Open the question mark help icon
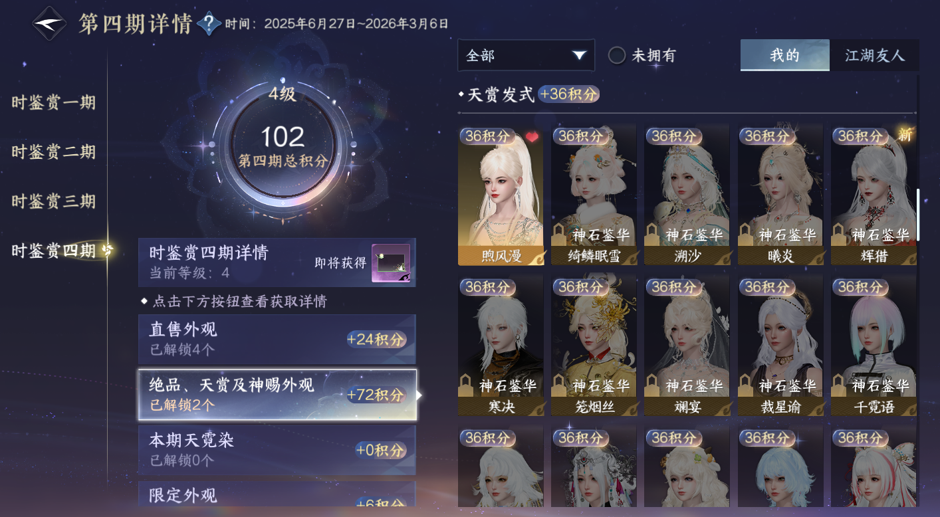Viewport: 940px width, 517px height. 209,24
